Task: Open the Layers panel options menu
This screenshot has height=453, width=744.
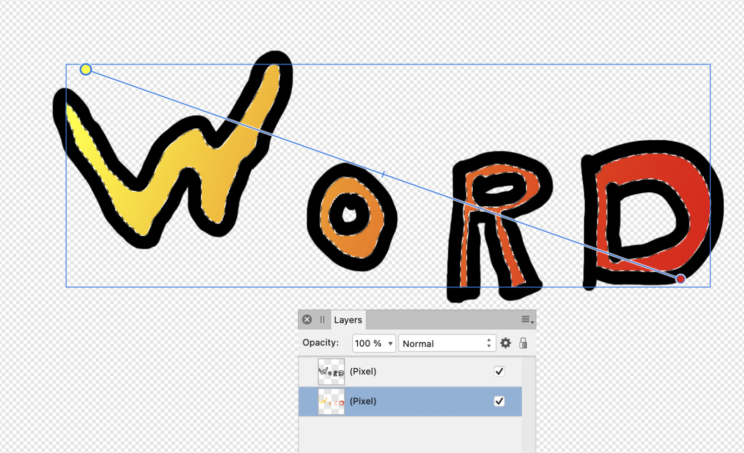Action: [x=527, y=320]
